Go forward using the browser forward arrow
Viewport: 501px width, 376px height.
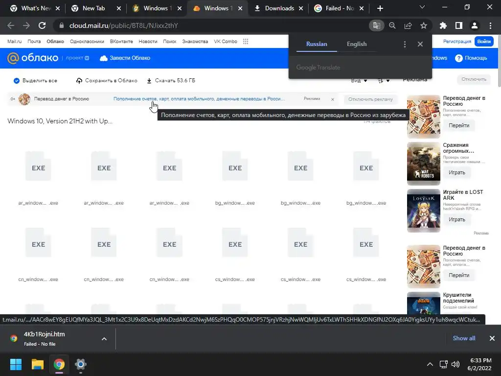click(26, 25)
